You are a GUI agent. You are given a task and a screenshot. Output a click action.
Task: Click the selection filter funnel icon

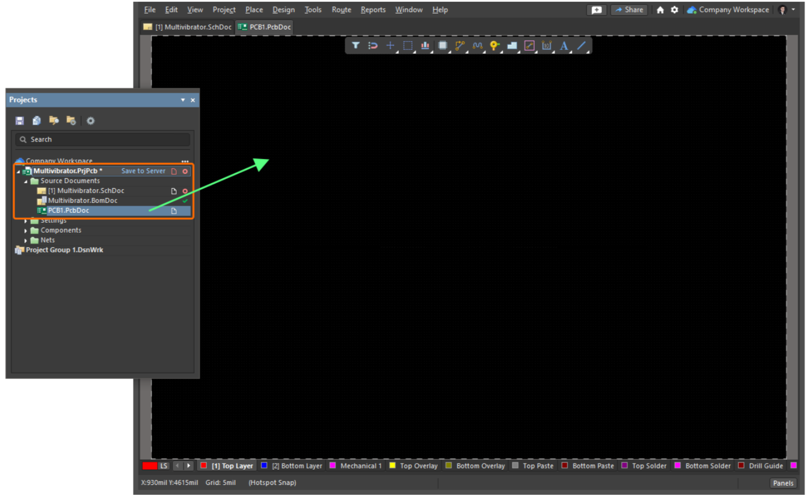pos(355,46)
